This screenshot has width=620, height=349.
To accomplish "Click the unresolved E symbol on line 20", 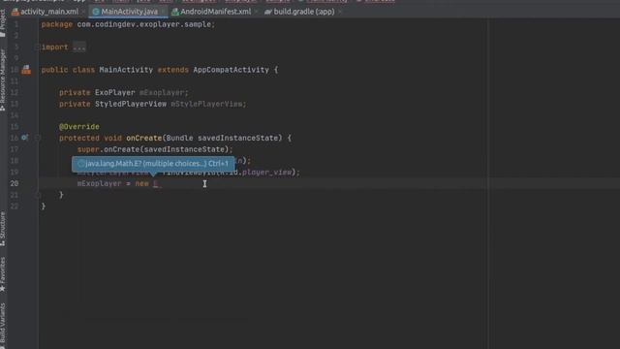I will [155, 183].
